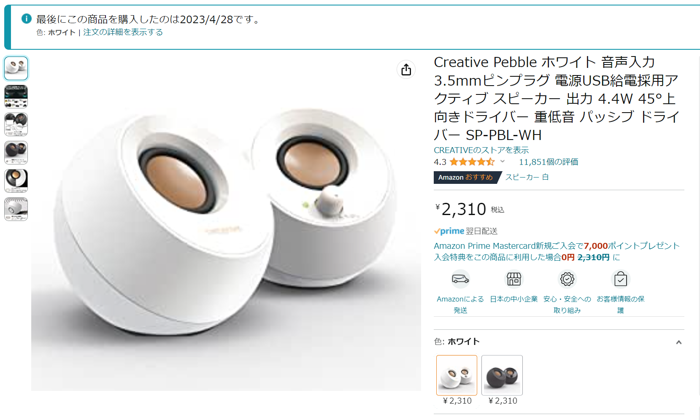Click the Amazon delivery truck icon
Viewport: 700px width, 420px height.
click(x=460, y=279)
